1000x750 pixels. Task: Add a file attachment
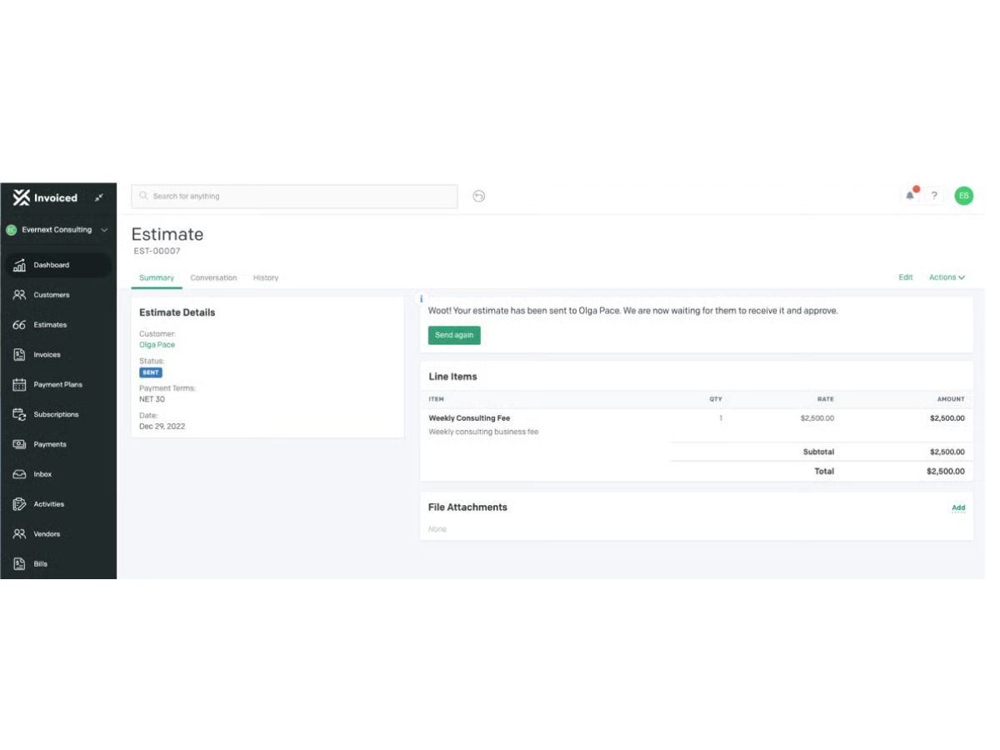[958, 507]
